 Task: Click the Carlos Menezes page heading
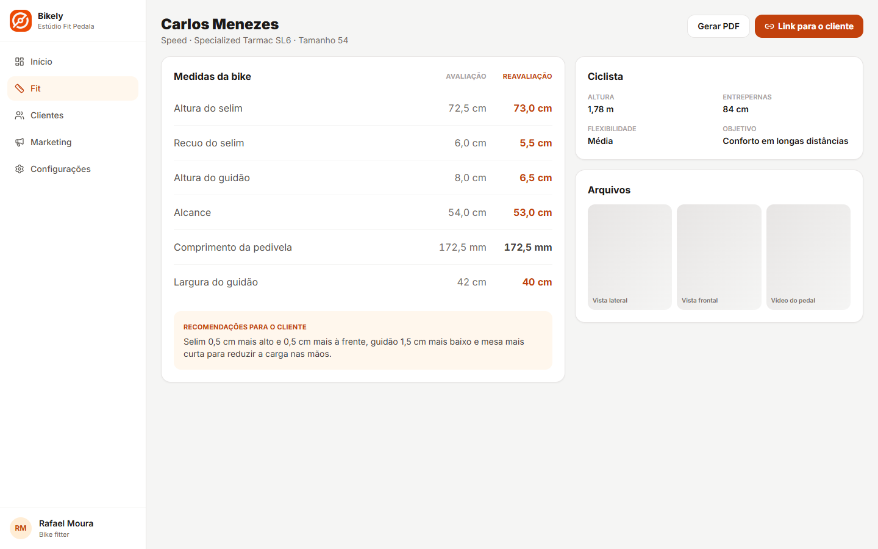tap(220, 24)
